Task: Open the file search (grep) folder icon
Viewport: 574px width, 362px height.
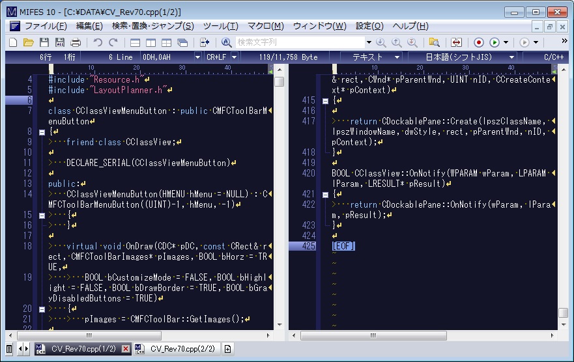Action: coord(434,42)
